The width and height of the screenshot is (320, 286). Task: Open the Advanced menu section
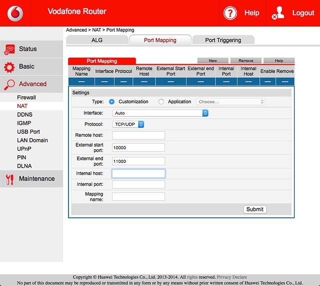[31, 84]
